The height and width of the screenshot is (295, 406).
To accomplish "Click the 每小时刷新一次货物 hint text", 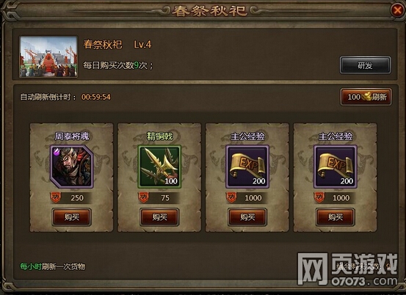I will point(53,266).
